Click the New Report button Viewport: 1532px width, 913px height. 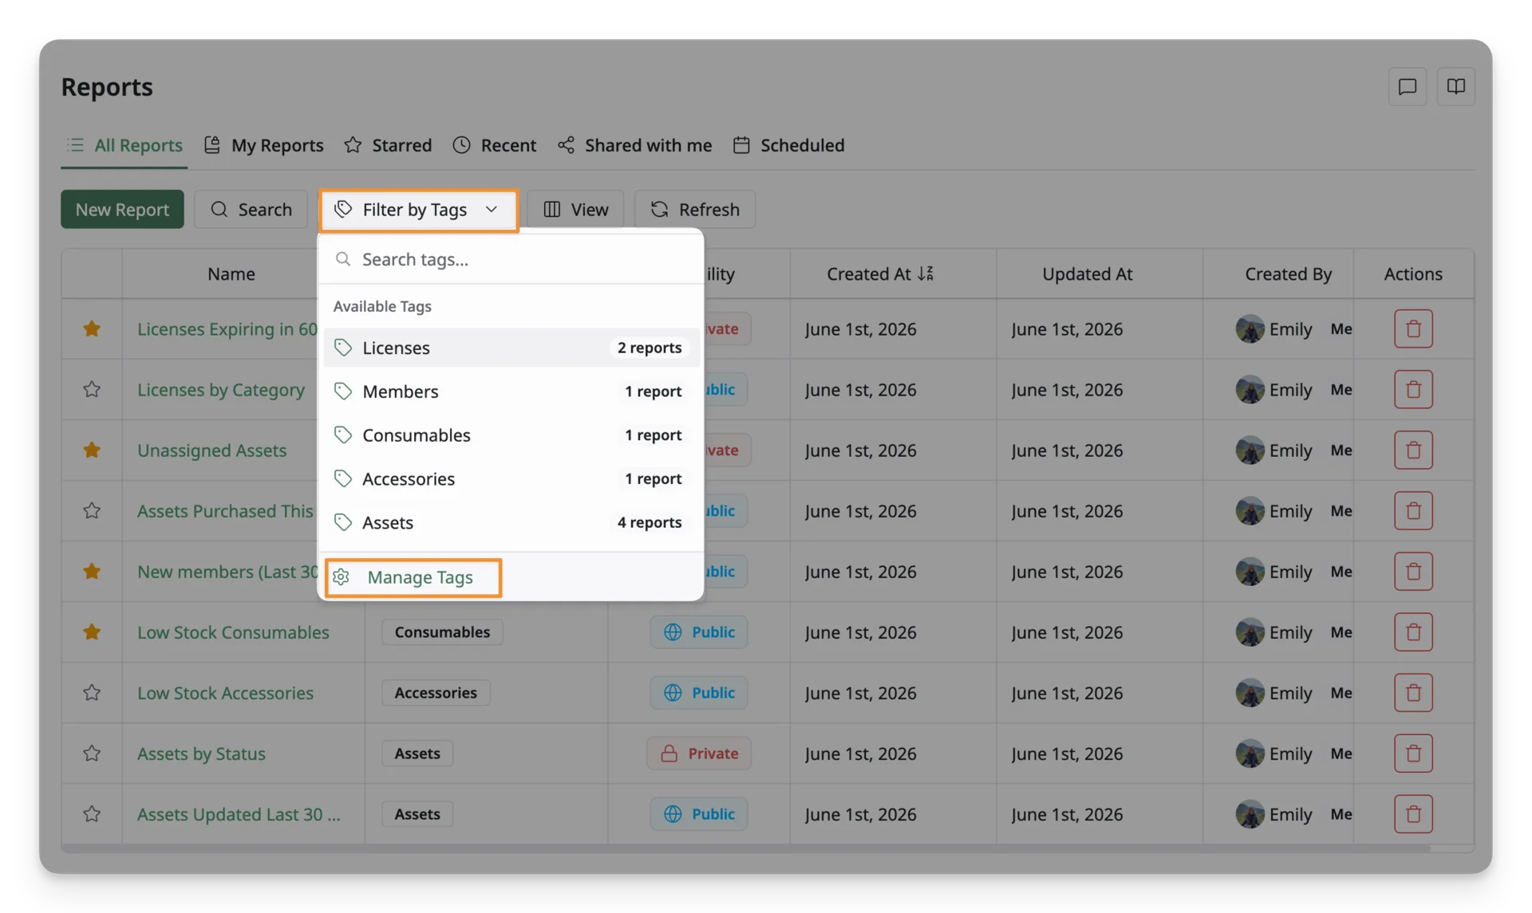coord(122,209)
